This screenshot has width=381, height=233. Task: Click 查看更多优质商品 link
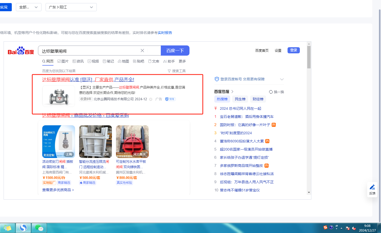(58, 190)
